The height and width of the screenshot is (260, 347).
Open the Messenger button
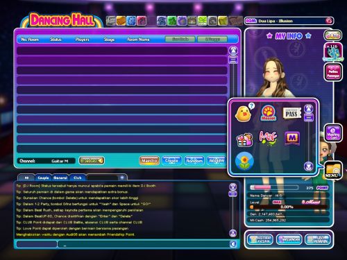pos(289,239)
